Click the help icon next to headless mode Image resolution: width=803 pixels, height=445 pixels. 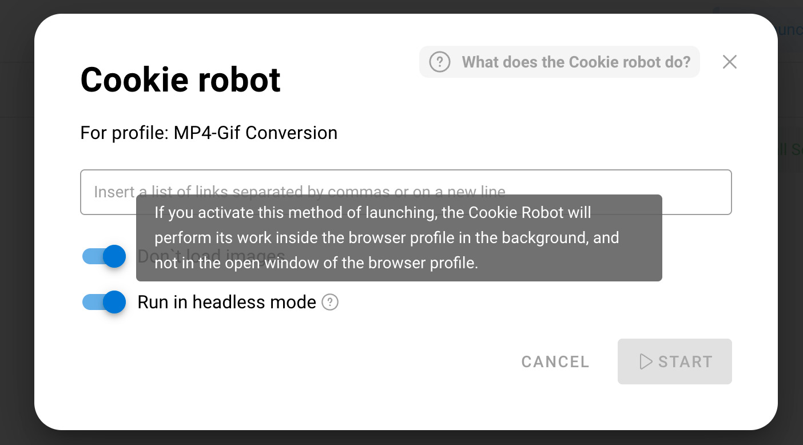point(330,302)
